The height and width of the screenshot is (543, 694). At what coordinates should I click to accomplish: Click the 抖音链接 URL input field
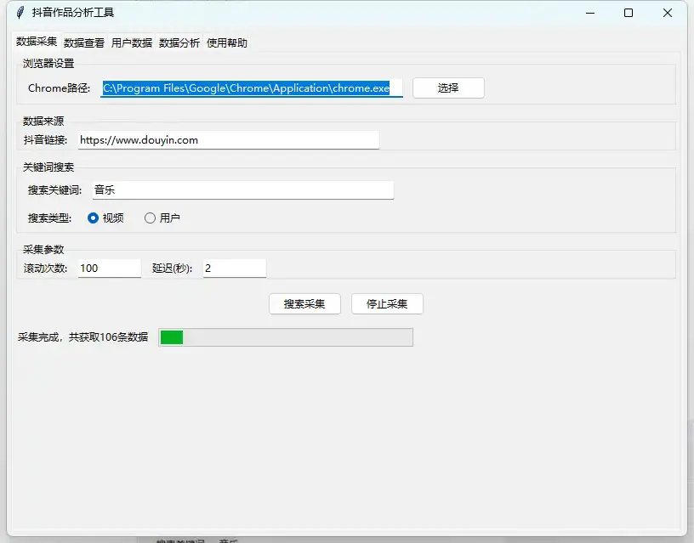point(228,140)
